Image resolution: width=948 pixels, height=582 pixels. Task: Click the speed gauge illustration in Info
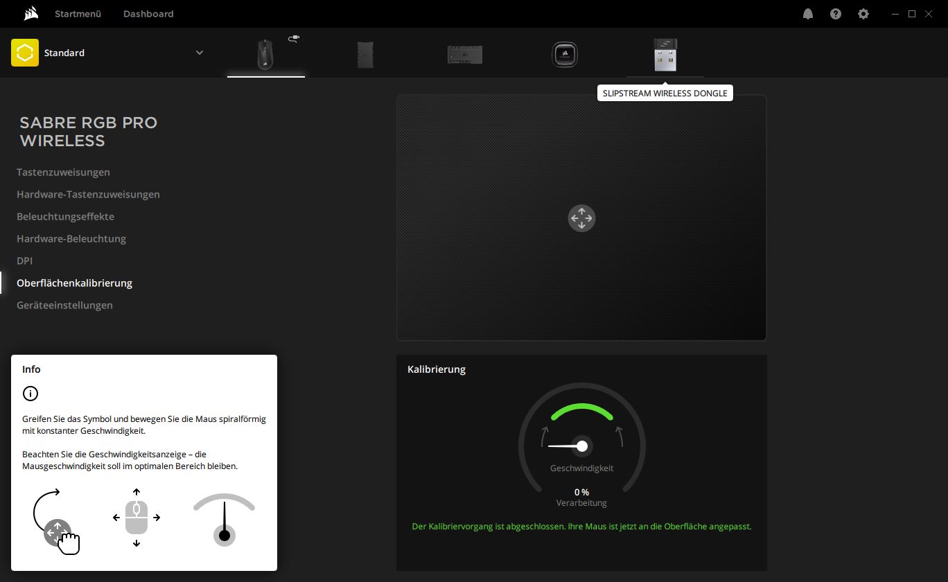pos(224,520)
